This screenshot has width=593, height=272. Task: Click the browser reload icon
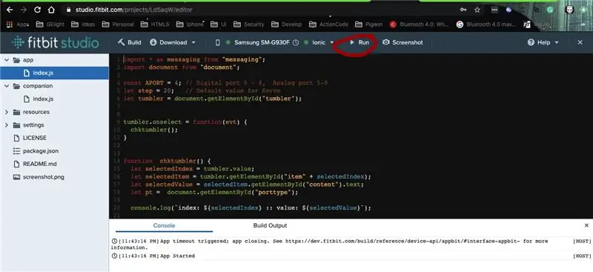37,10
